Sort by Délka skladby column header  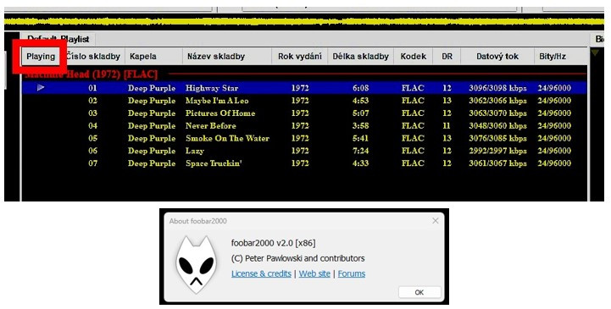click(x=361, y=57)
